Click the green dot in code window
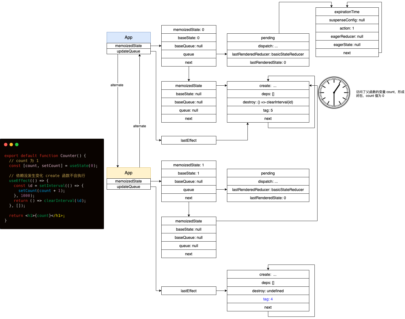 [x=17, y=144]
